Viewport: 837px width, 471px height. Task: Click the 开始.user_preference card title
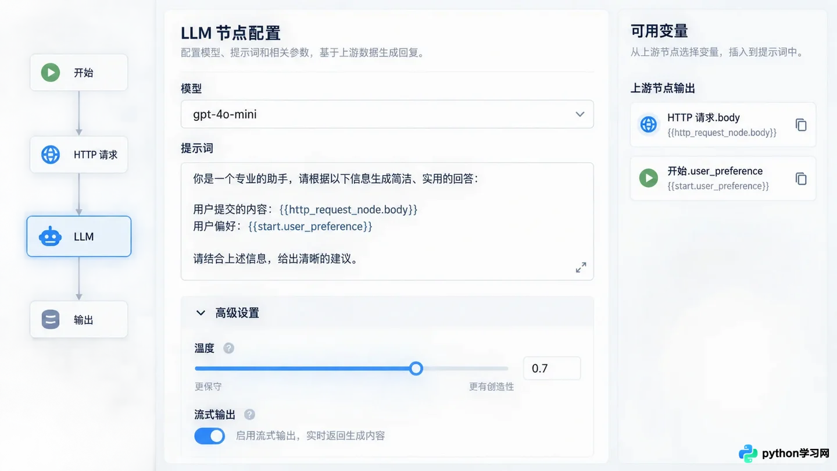715,171
